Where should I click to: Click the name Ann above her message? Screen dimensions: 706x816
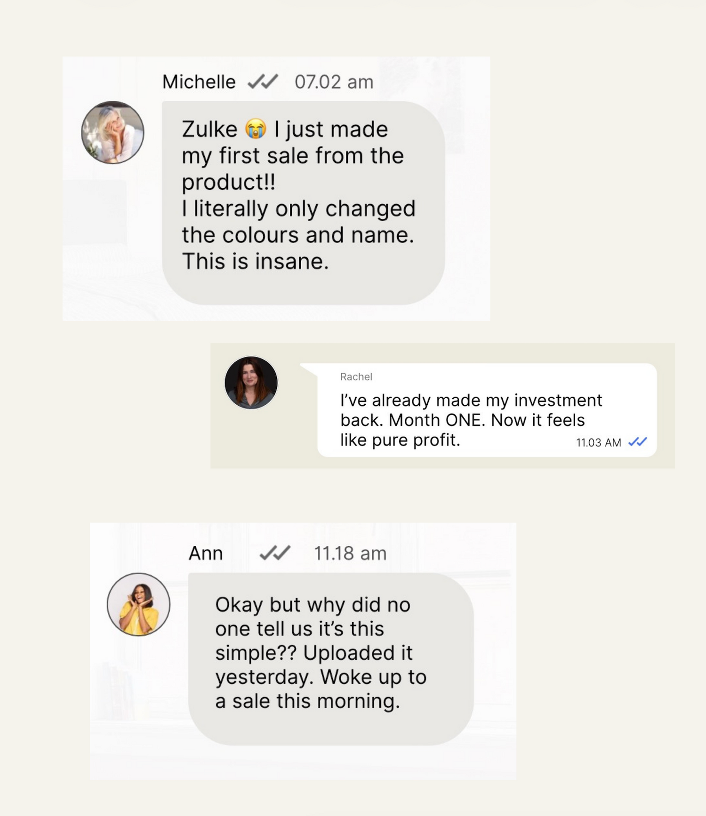(206, 553)
